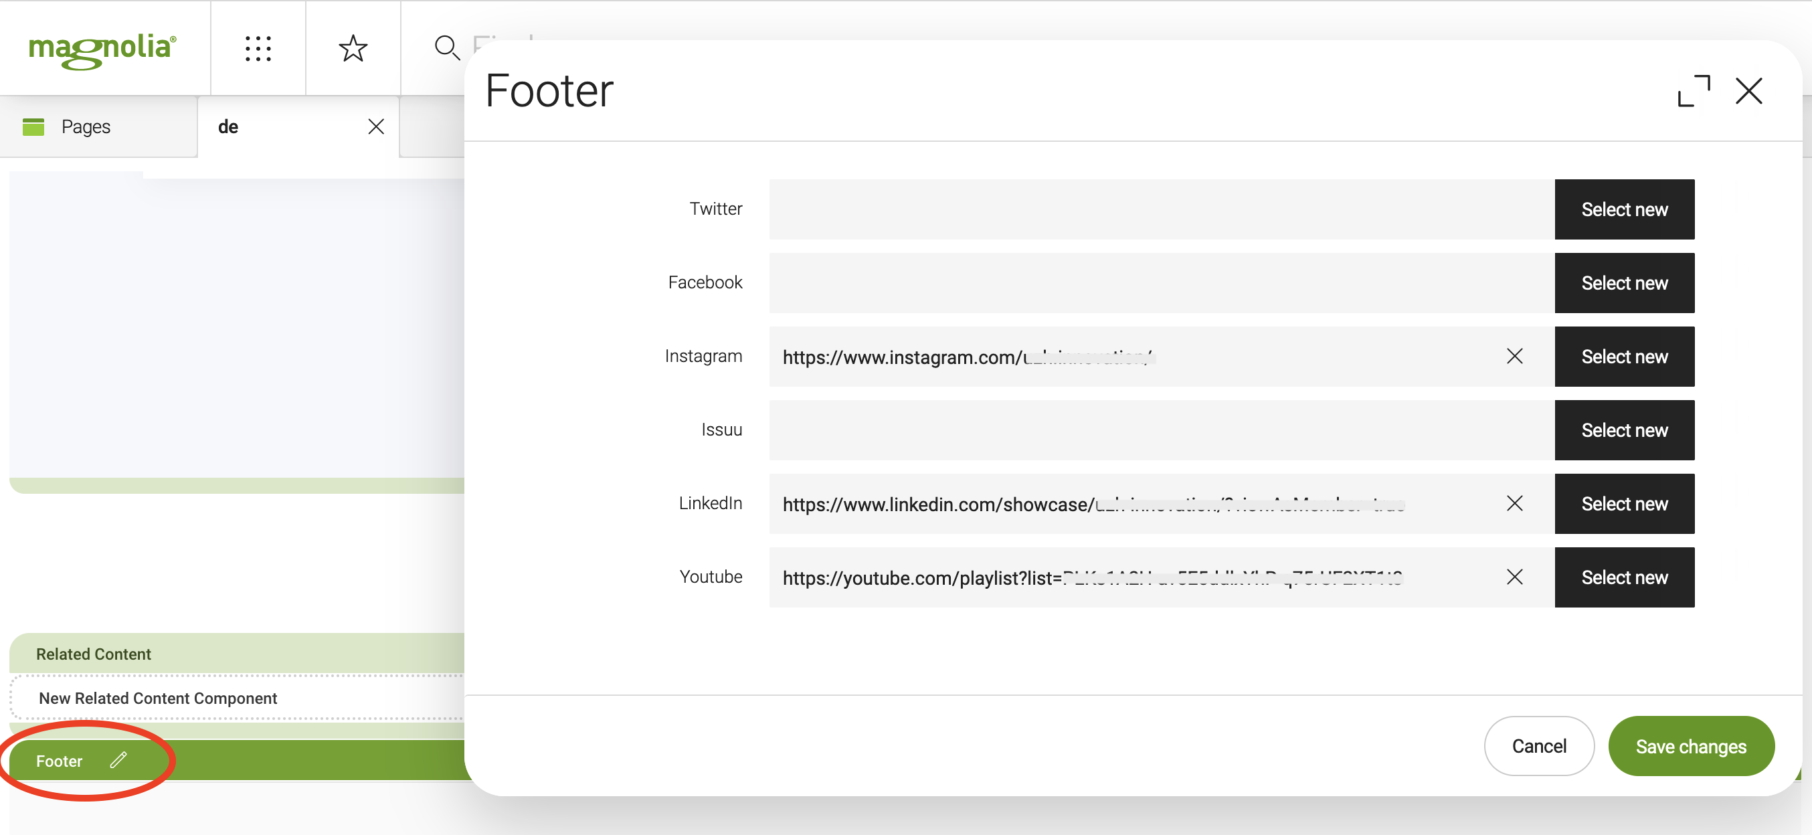This screenshot has width=1812, height=835.
Task: Clear the LinkedIn link value
Action: coord(1514,503)
